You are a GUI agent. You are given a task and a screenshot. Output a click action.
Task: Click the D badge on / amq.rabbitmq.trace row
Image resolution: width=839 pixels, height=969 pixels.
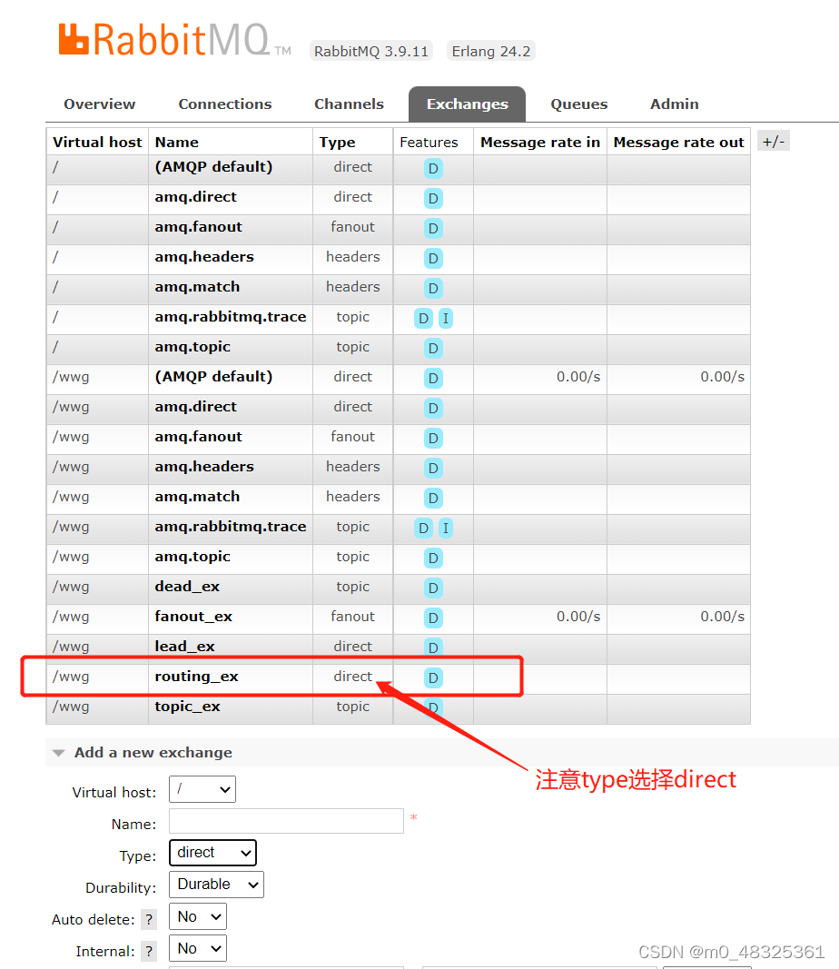423,318
